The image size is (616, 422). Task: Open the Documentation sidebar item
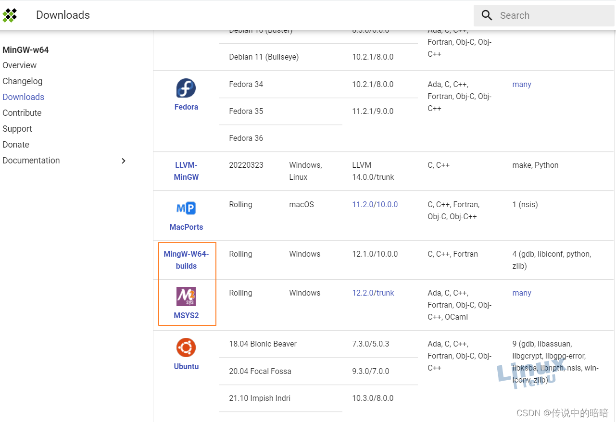31,161
